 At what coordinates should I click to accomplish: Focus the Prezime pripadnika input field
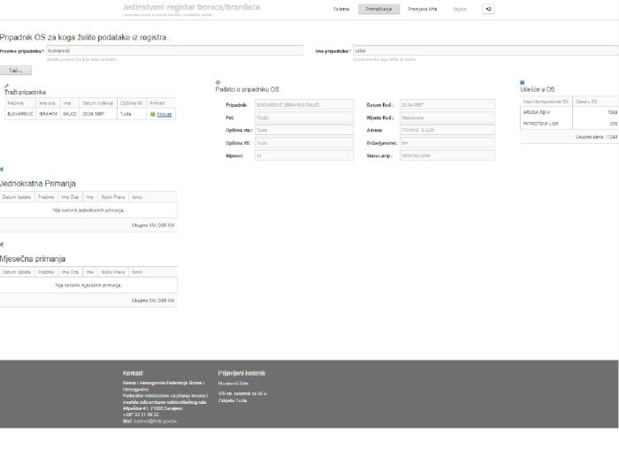click(174, 51)
